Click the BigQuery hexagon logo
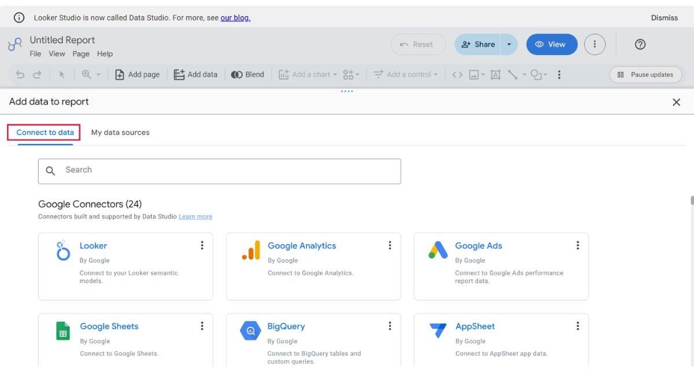Viewport: 694px width, 376px height. pos(250,331)
